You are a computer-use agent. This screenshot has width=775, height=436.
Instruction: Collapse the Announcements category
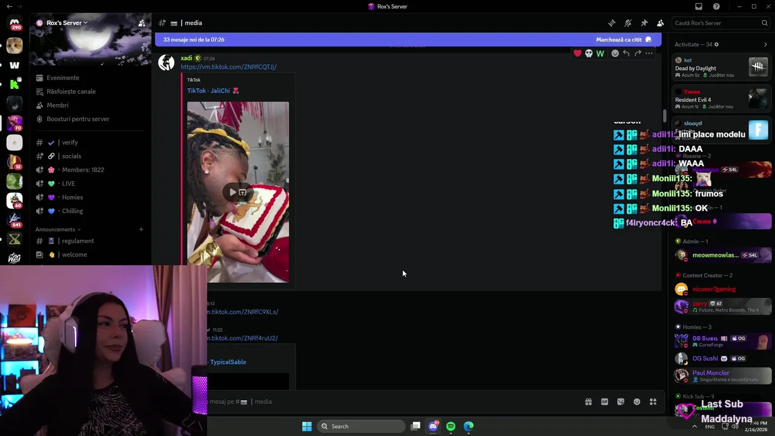pos(58,230)
